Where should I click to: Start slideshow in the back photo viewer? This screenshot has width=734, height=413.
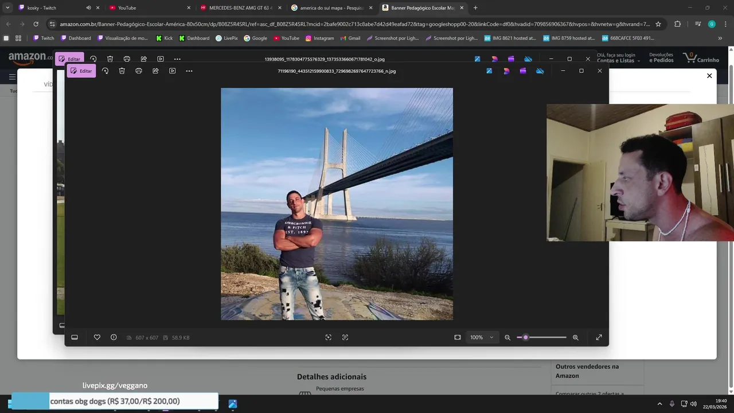[x=161, y=59]
